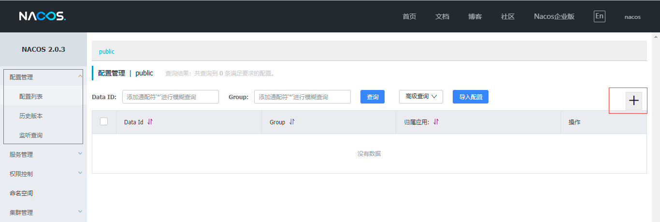Select the public namespace tab
This screenshot has width=660, height=222.
point(107,51)
